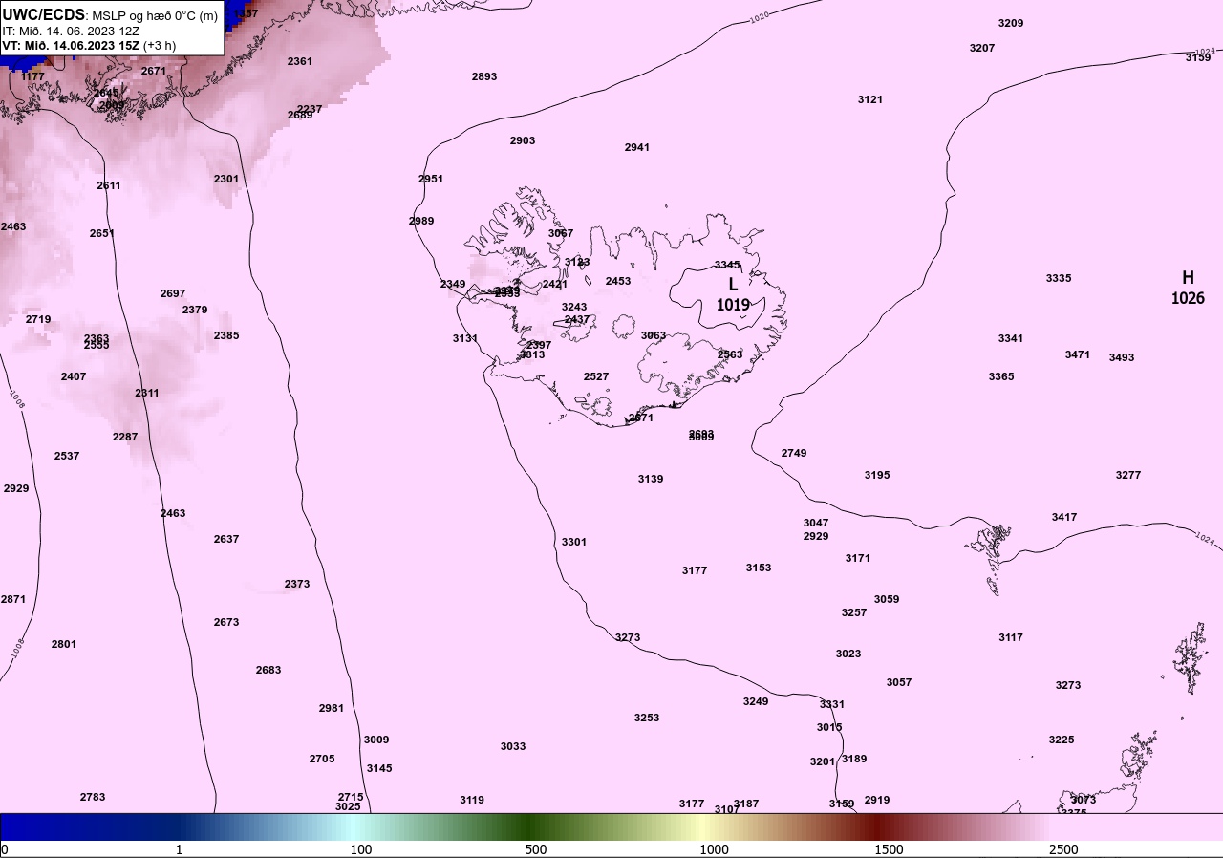Click the height value 2697

(x=173, y=293)
